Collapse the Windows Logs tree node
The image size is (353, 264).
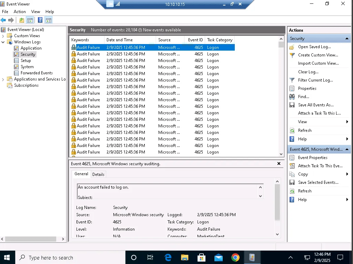3,42
